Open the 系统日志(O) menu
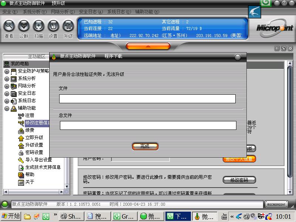The height and width of the screenshot is (222, 296). [x=119, y=12]
